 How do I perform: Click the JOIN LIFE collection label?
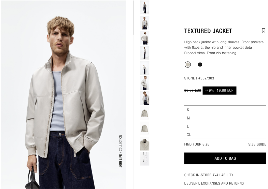point(121,151)
